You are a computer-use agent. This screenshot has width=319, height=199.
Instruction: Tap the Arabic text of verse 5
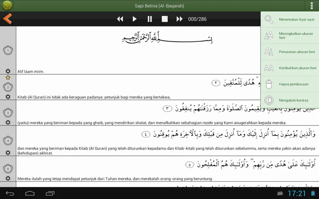[250, 164]
